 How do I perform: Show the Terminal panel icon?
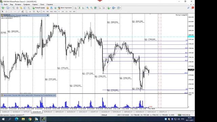(x=25, y=8)
